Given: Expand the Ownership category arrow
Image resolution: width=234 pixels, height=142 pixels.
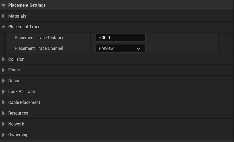Looking at the screenshot, I should coord(3,135).
